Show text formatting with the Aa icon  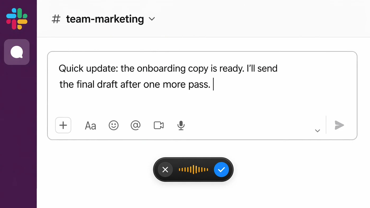point(90,125)
